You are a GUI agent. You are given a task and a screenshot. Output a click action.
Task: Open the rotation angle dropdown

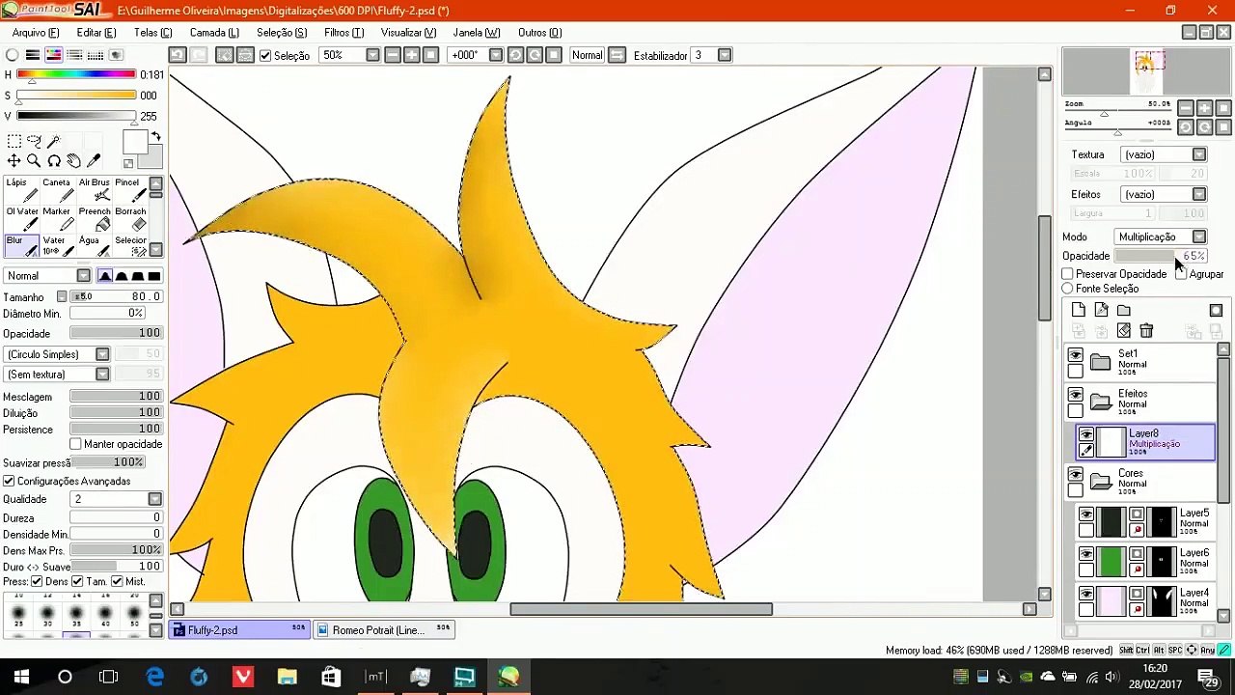pyautogui.click(x=496, y=55)
